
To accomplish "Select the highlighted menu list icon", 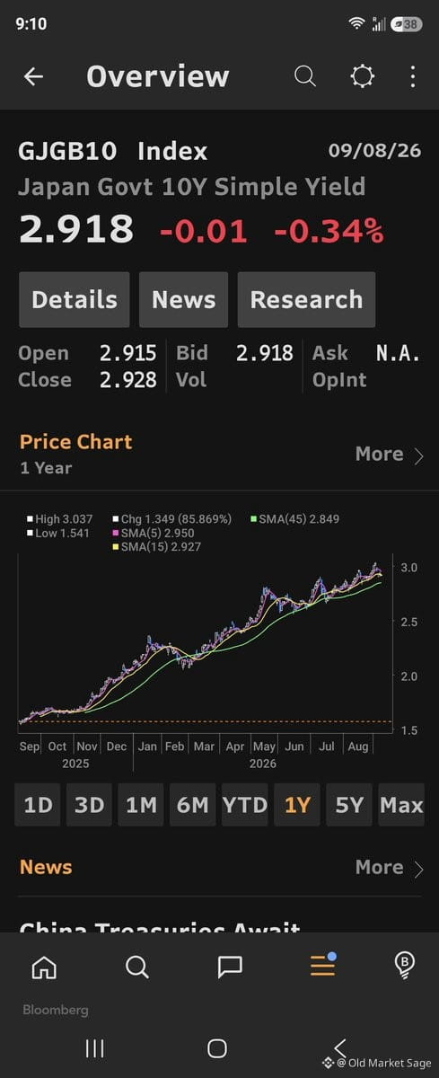I will coord(322,965).
